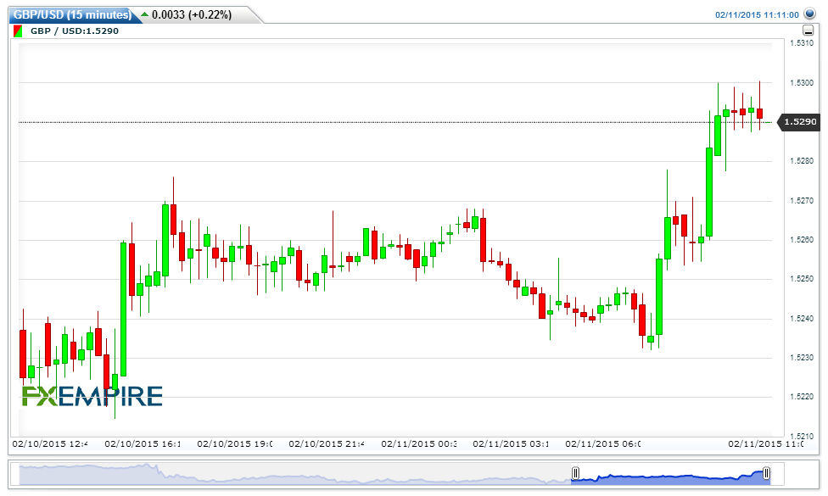Image resolution: width=828 pixels, height=496 pixels.
Task: Click the GBP / USD:1.5290 legend label
Action: [75, 31]
